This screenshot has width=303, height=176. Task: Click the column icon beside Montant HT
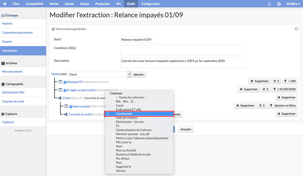click(x=60, y=82)
